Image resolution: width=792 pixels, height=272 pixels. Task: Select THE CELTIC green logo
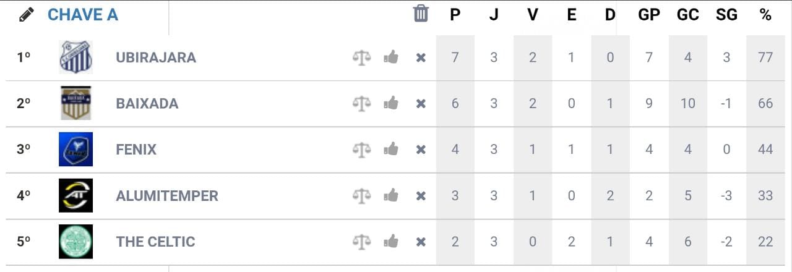point(75,242)
